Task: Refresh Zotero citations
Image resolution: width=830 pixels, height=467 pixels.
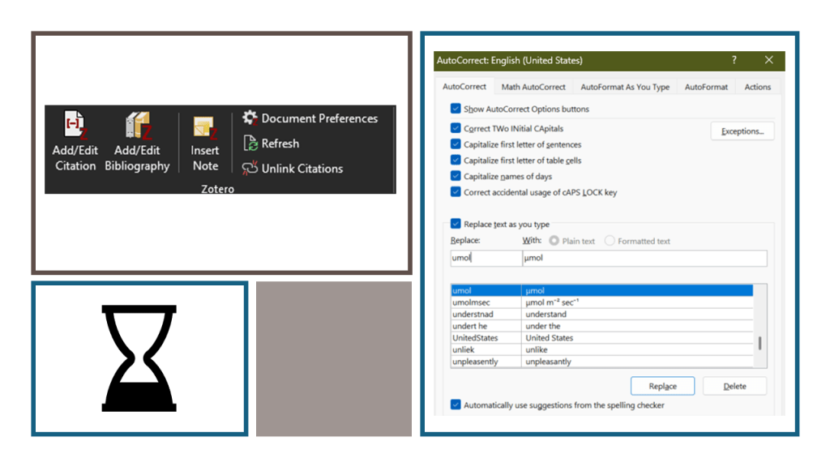Action: coord(271,144)
